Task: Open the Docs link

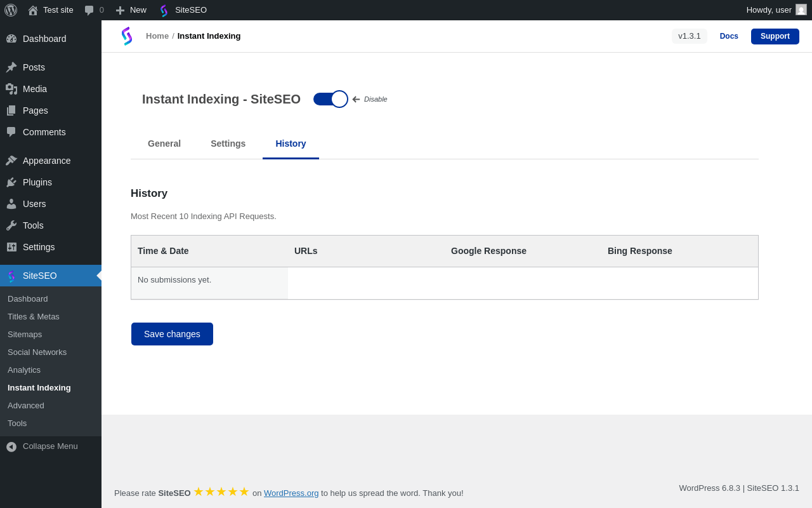Action: click(x=729, y=36)
